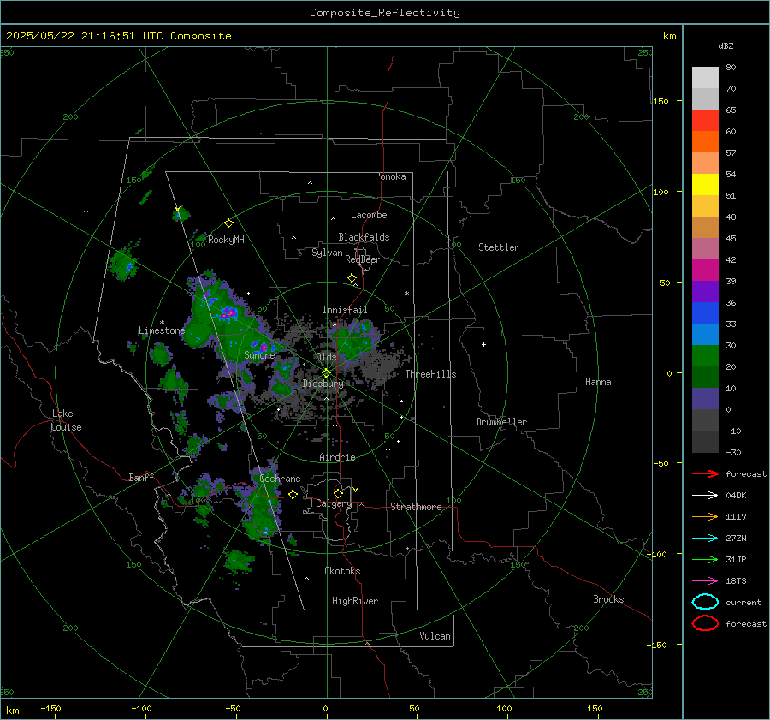Click the Ponoka city label
The image size is (770, 720).
tap(390, 176)
